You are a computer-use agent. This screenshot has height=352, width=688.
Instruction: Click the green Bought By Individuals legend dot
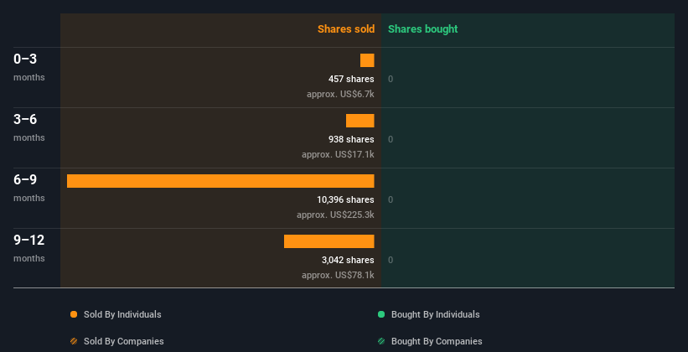point(381,314)
